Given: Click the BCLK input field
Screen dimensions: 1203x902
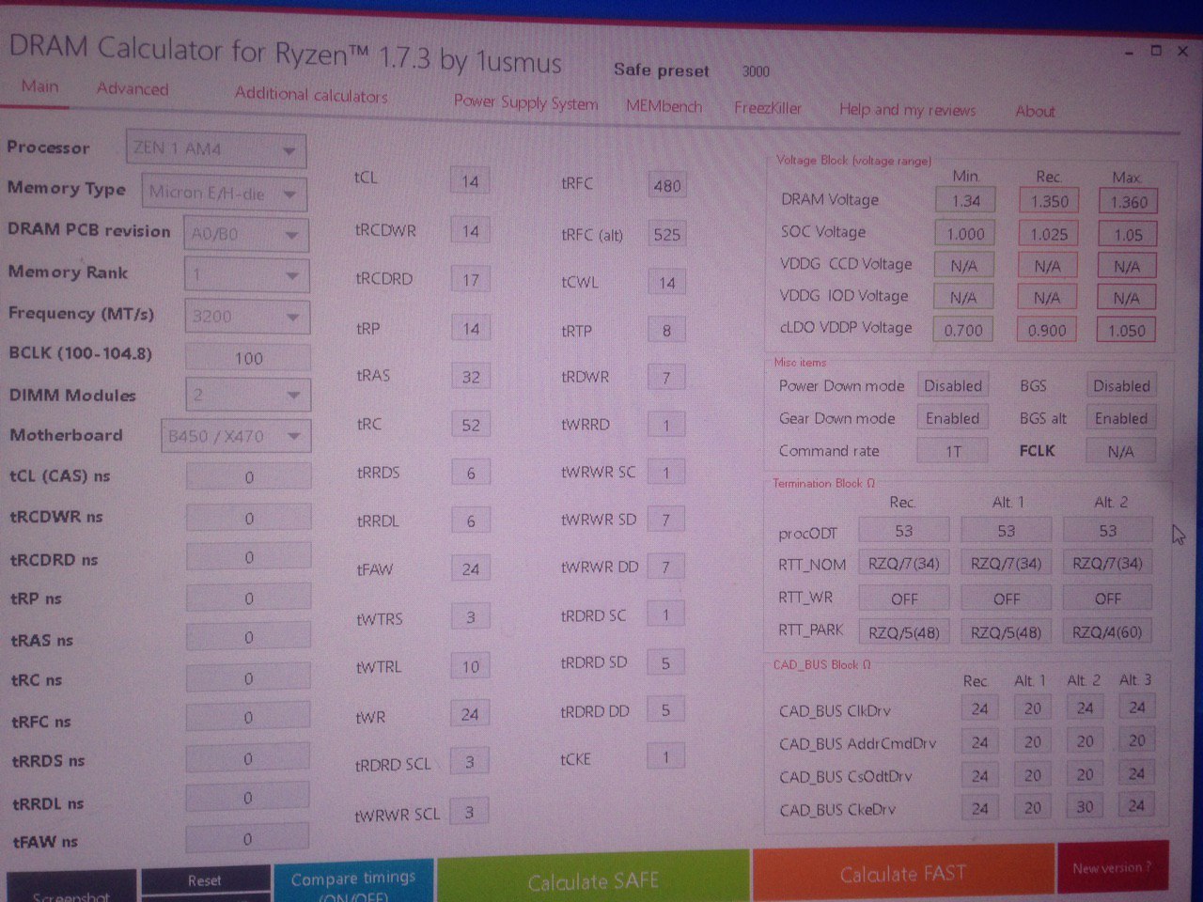Looking at the screenshot, I should point(248,358).
